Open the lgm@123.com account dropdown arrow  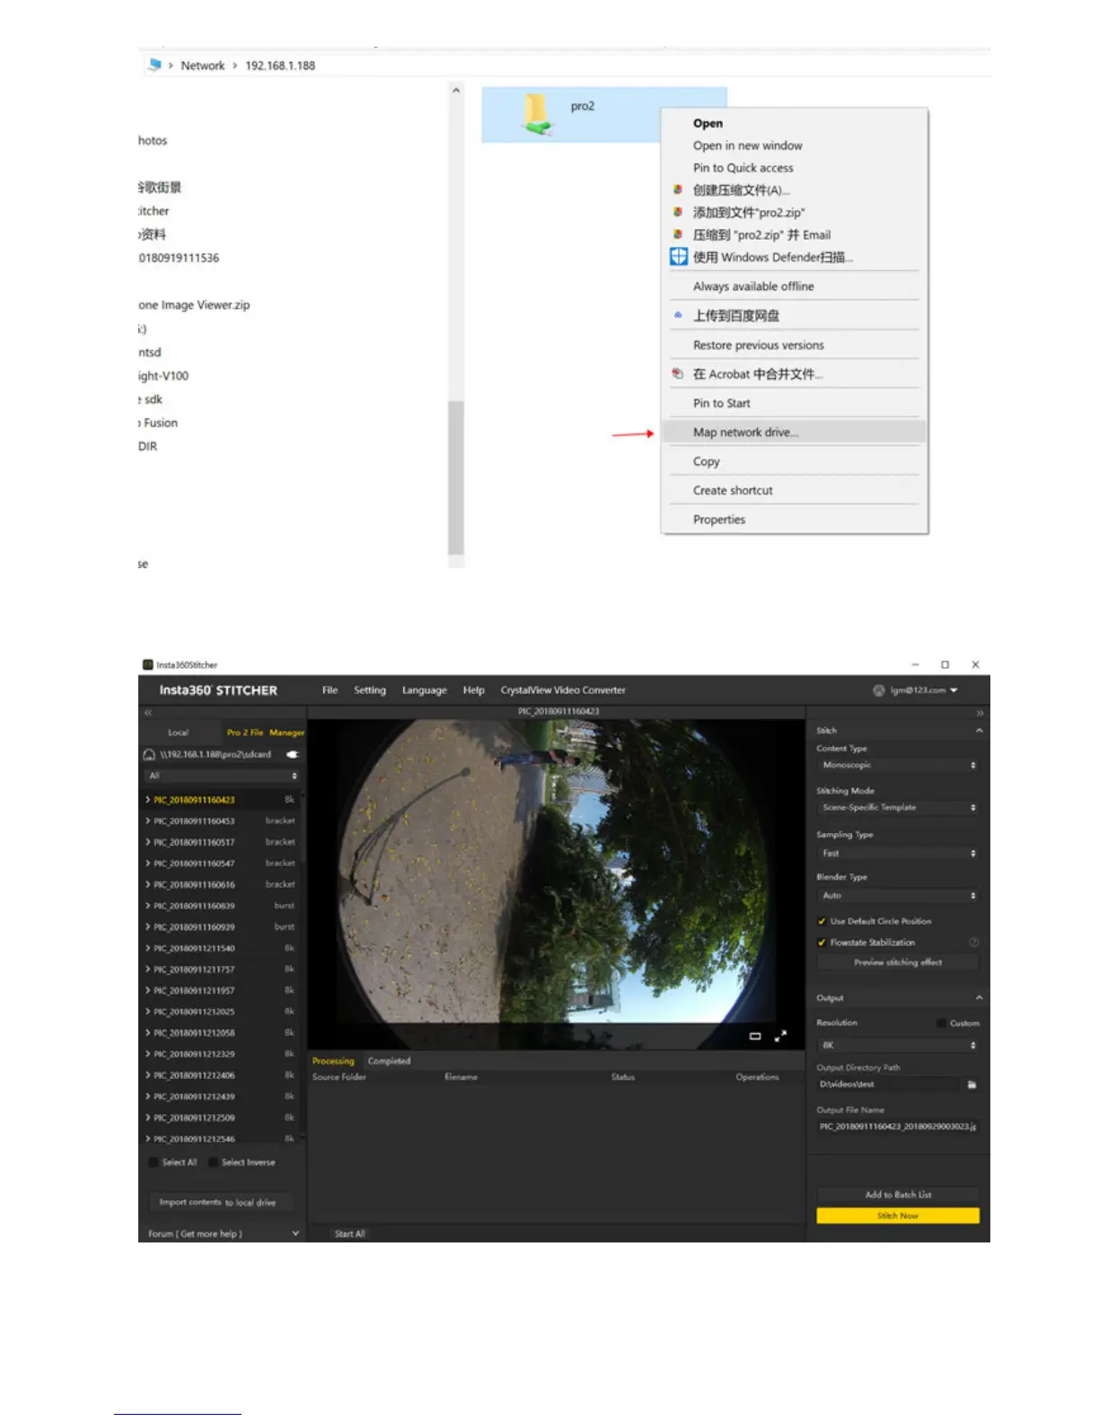tap(954, 690)
